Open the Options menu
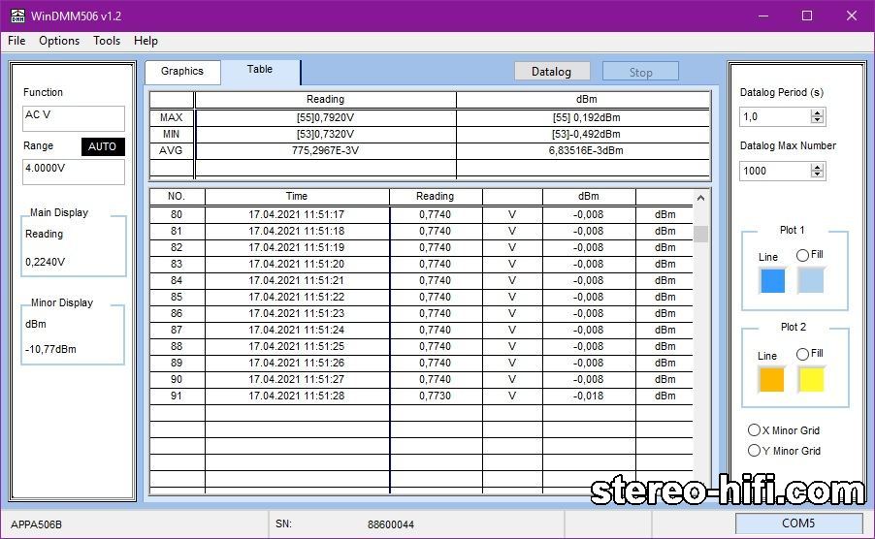The width and height of the screenshot is (875, 539). [x=59, y=41]
